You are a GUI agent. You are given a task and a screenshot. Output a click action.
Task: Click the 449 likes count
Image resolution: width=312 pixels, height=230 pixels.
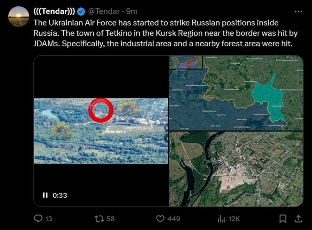pos(174,219)
